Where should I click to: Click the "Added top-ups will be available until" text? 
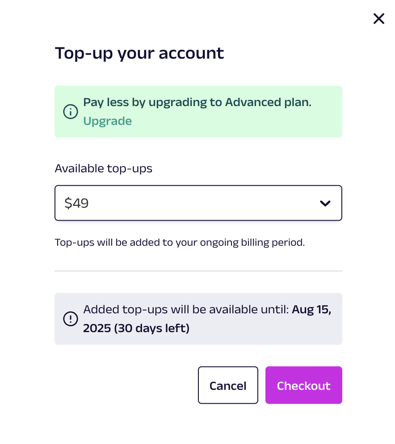(186, 309)
